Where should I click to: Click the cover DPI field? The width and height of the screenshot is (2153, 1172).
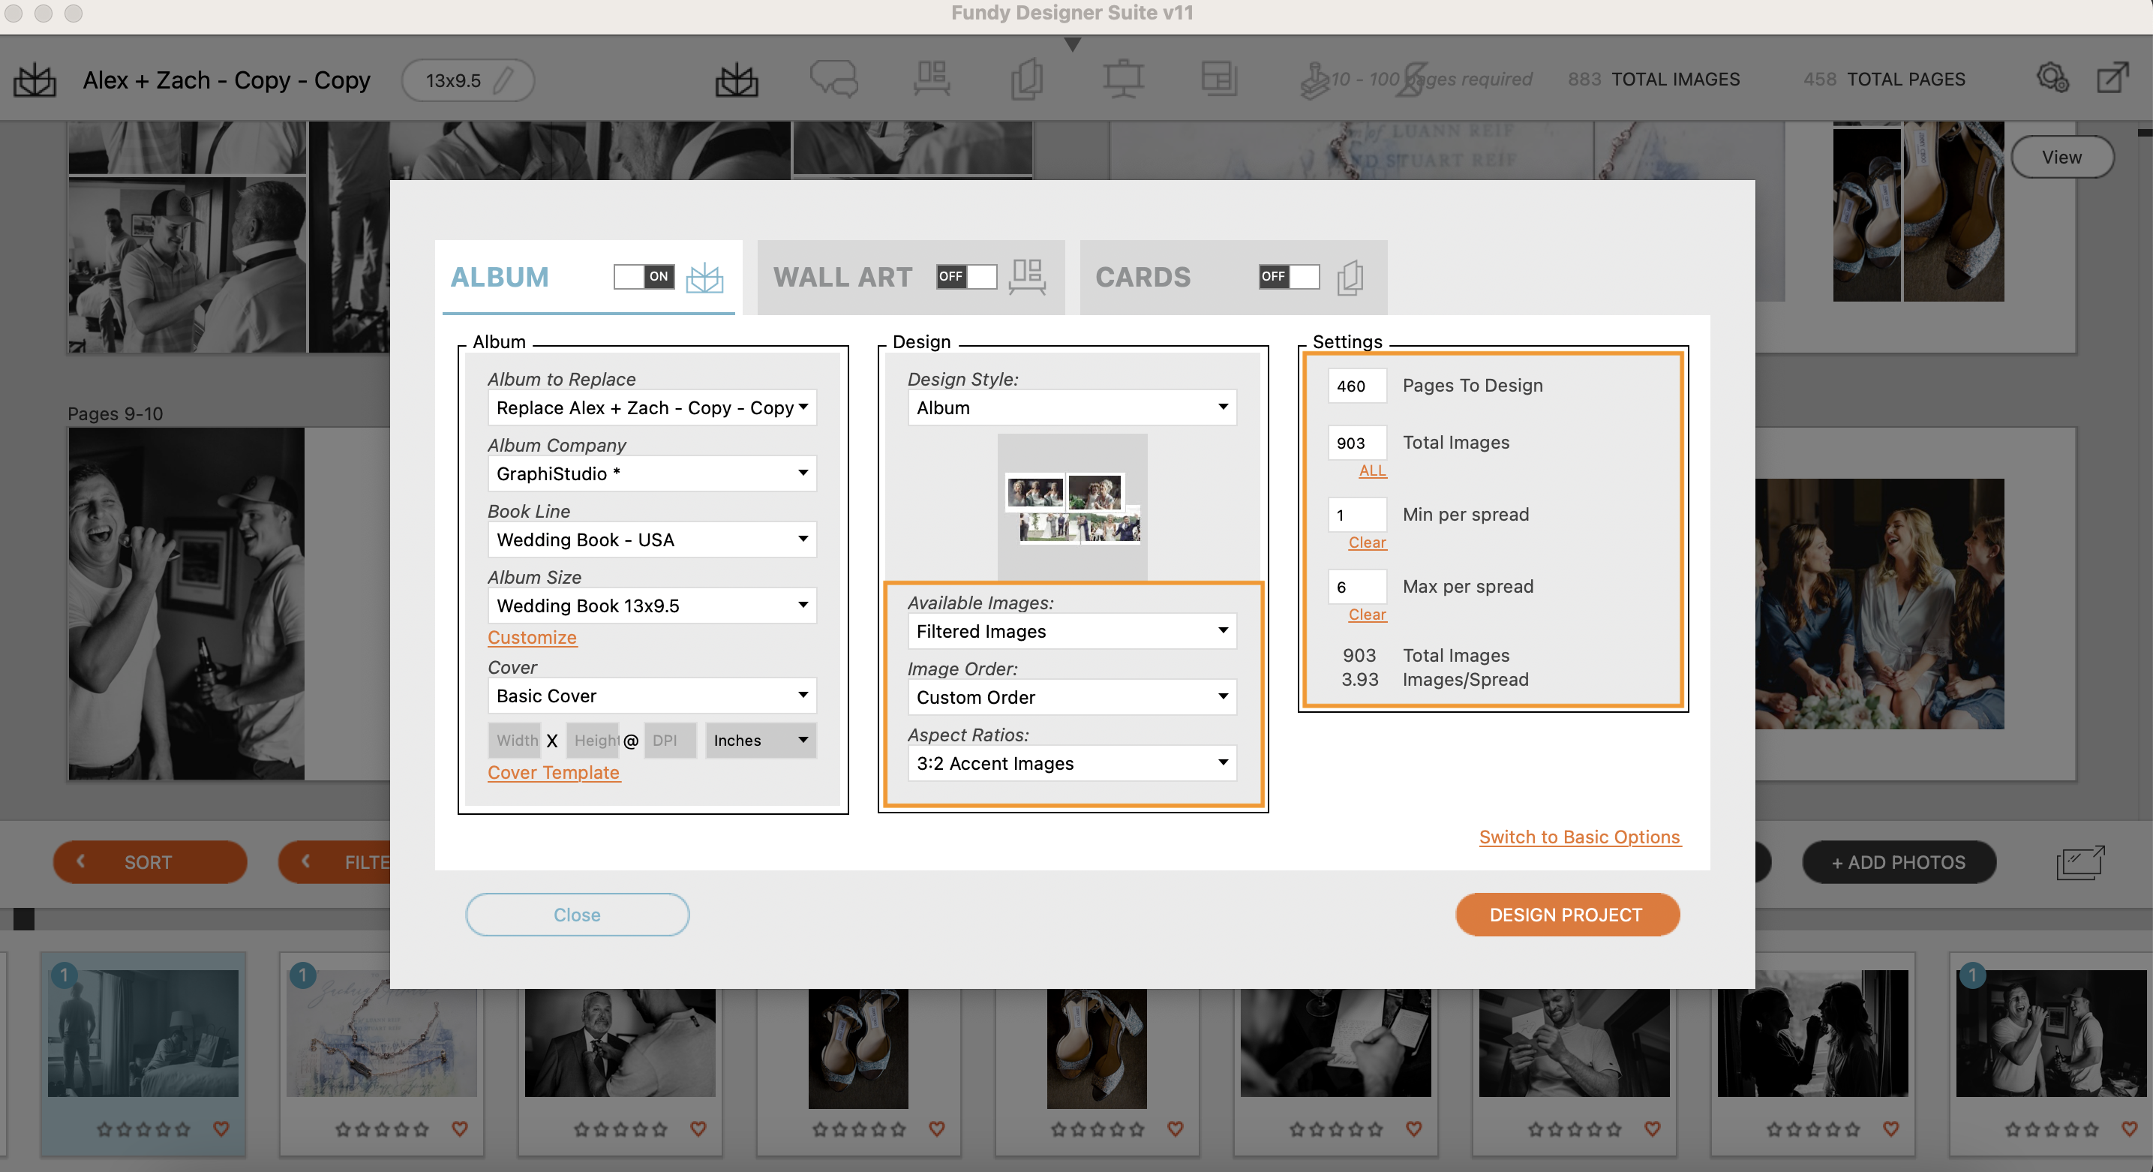click(669, 741)
